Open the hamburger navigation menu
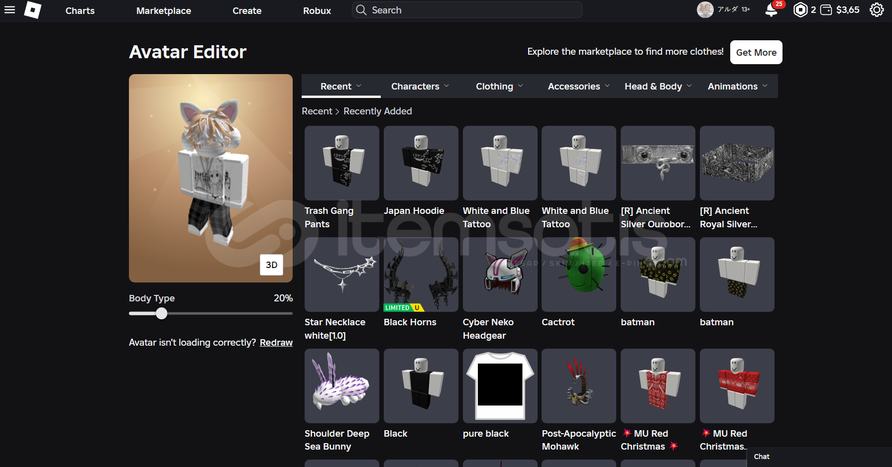The width and height of the screenshot is (892, 467). tap(9, 10)
